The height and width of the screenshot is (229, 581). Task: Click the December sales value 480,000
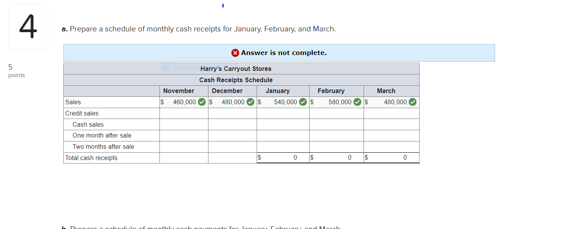233,102
